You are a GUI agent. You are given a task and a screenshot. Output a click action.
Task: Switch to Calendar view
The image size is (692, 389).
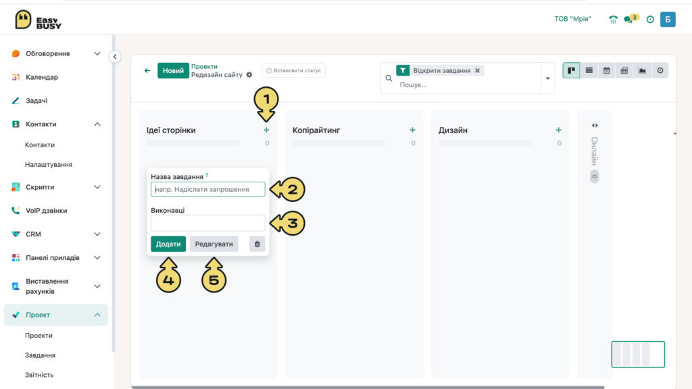[607, 70]
